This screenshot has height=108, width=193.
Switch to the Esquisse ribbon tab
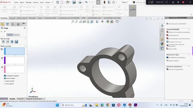pos(12,18)
